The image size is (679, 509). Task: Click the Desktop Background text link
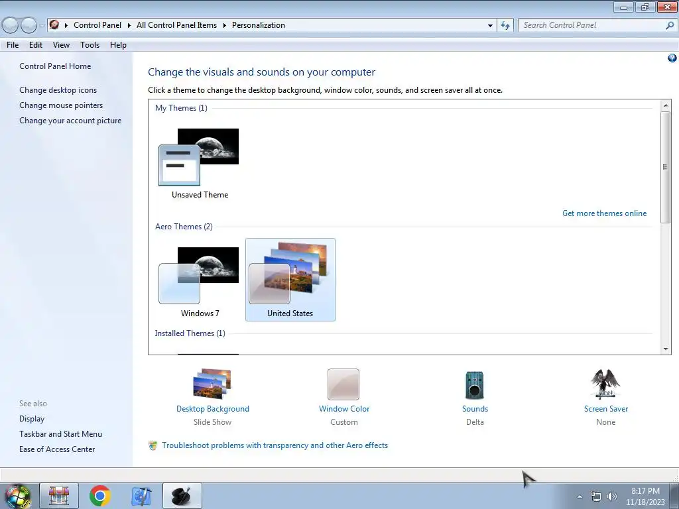click(213, 409)
